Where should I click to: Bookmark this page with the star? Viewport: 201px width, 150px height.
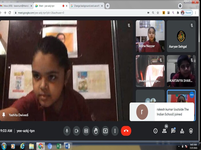158,13
